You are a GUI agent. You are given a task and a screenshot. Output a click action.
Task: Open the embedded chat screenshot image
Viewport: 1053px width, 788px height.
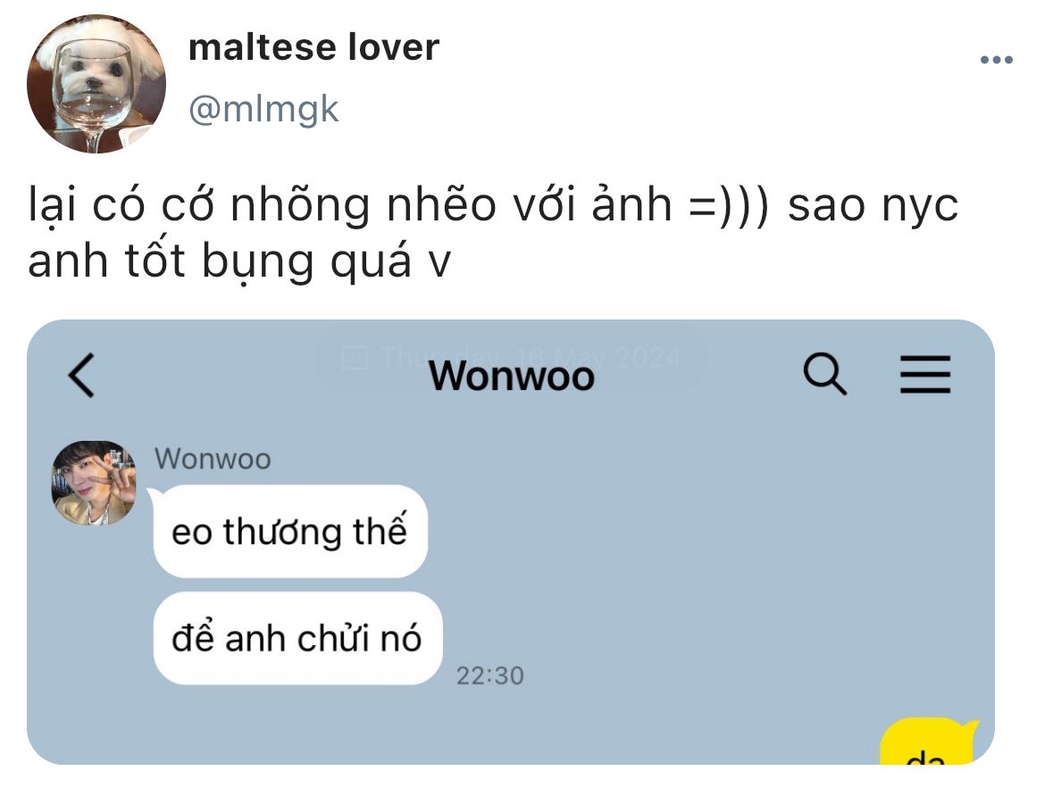pyautogui.click(x=510, y=542)
